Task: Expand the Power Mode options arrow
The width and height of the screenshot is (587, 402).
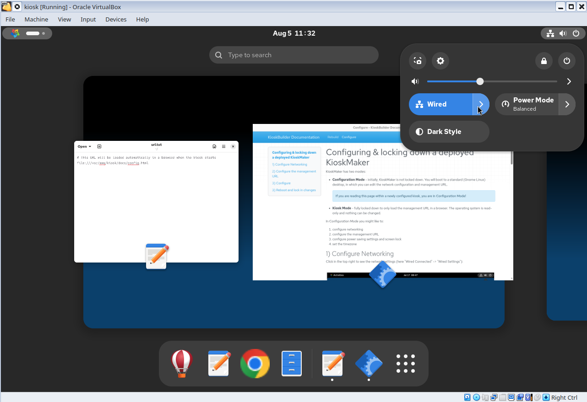Action: (567, 104)
